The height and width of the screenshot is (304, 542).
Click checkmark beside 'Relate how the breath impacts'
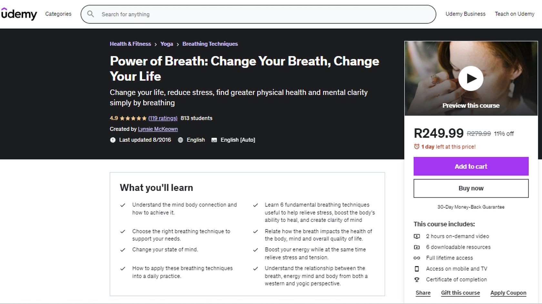(x=256, y=231)
